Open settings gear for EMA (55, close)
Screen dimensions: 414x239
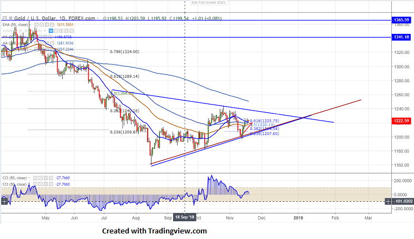(x=42, y=24)
